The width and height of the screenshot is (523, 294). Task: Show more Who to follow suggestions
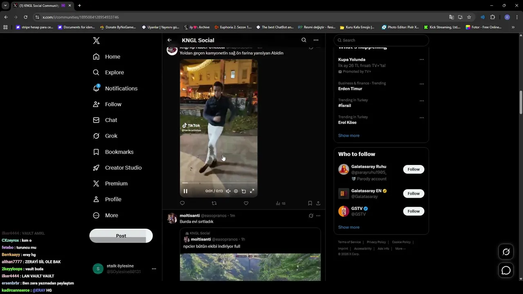(x=349, y=227)
